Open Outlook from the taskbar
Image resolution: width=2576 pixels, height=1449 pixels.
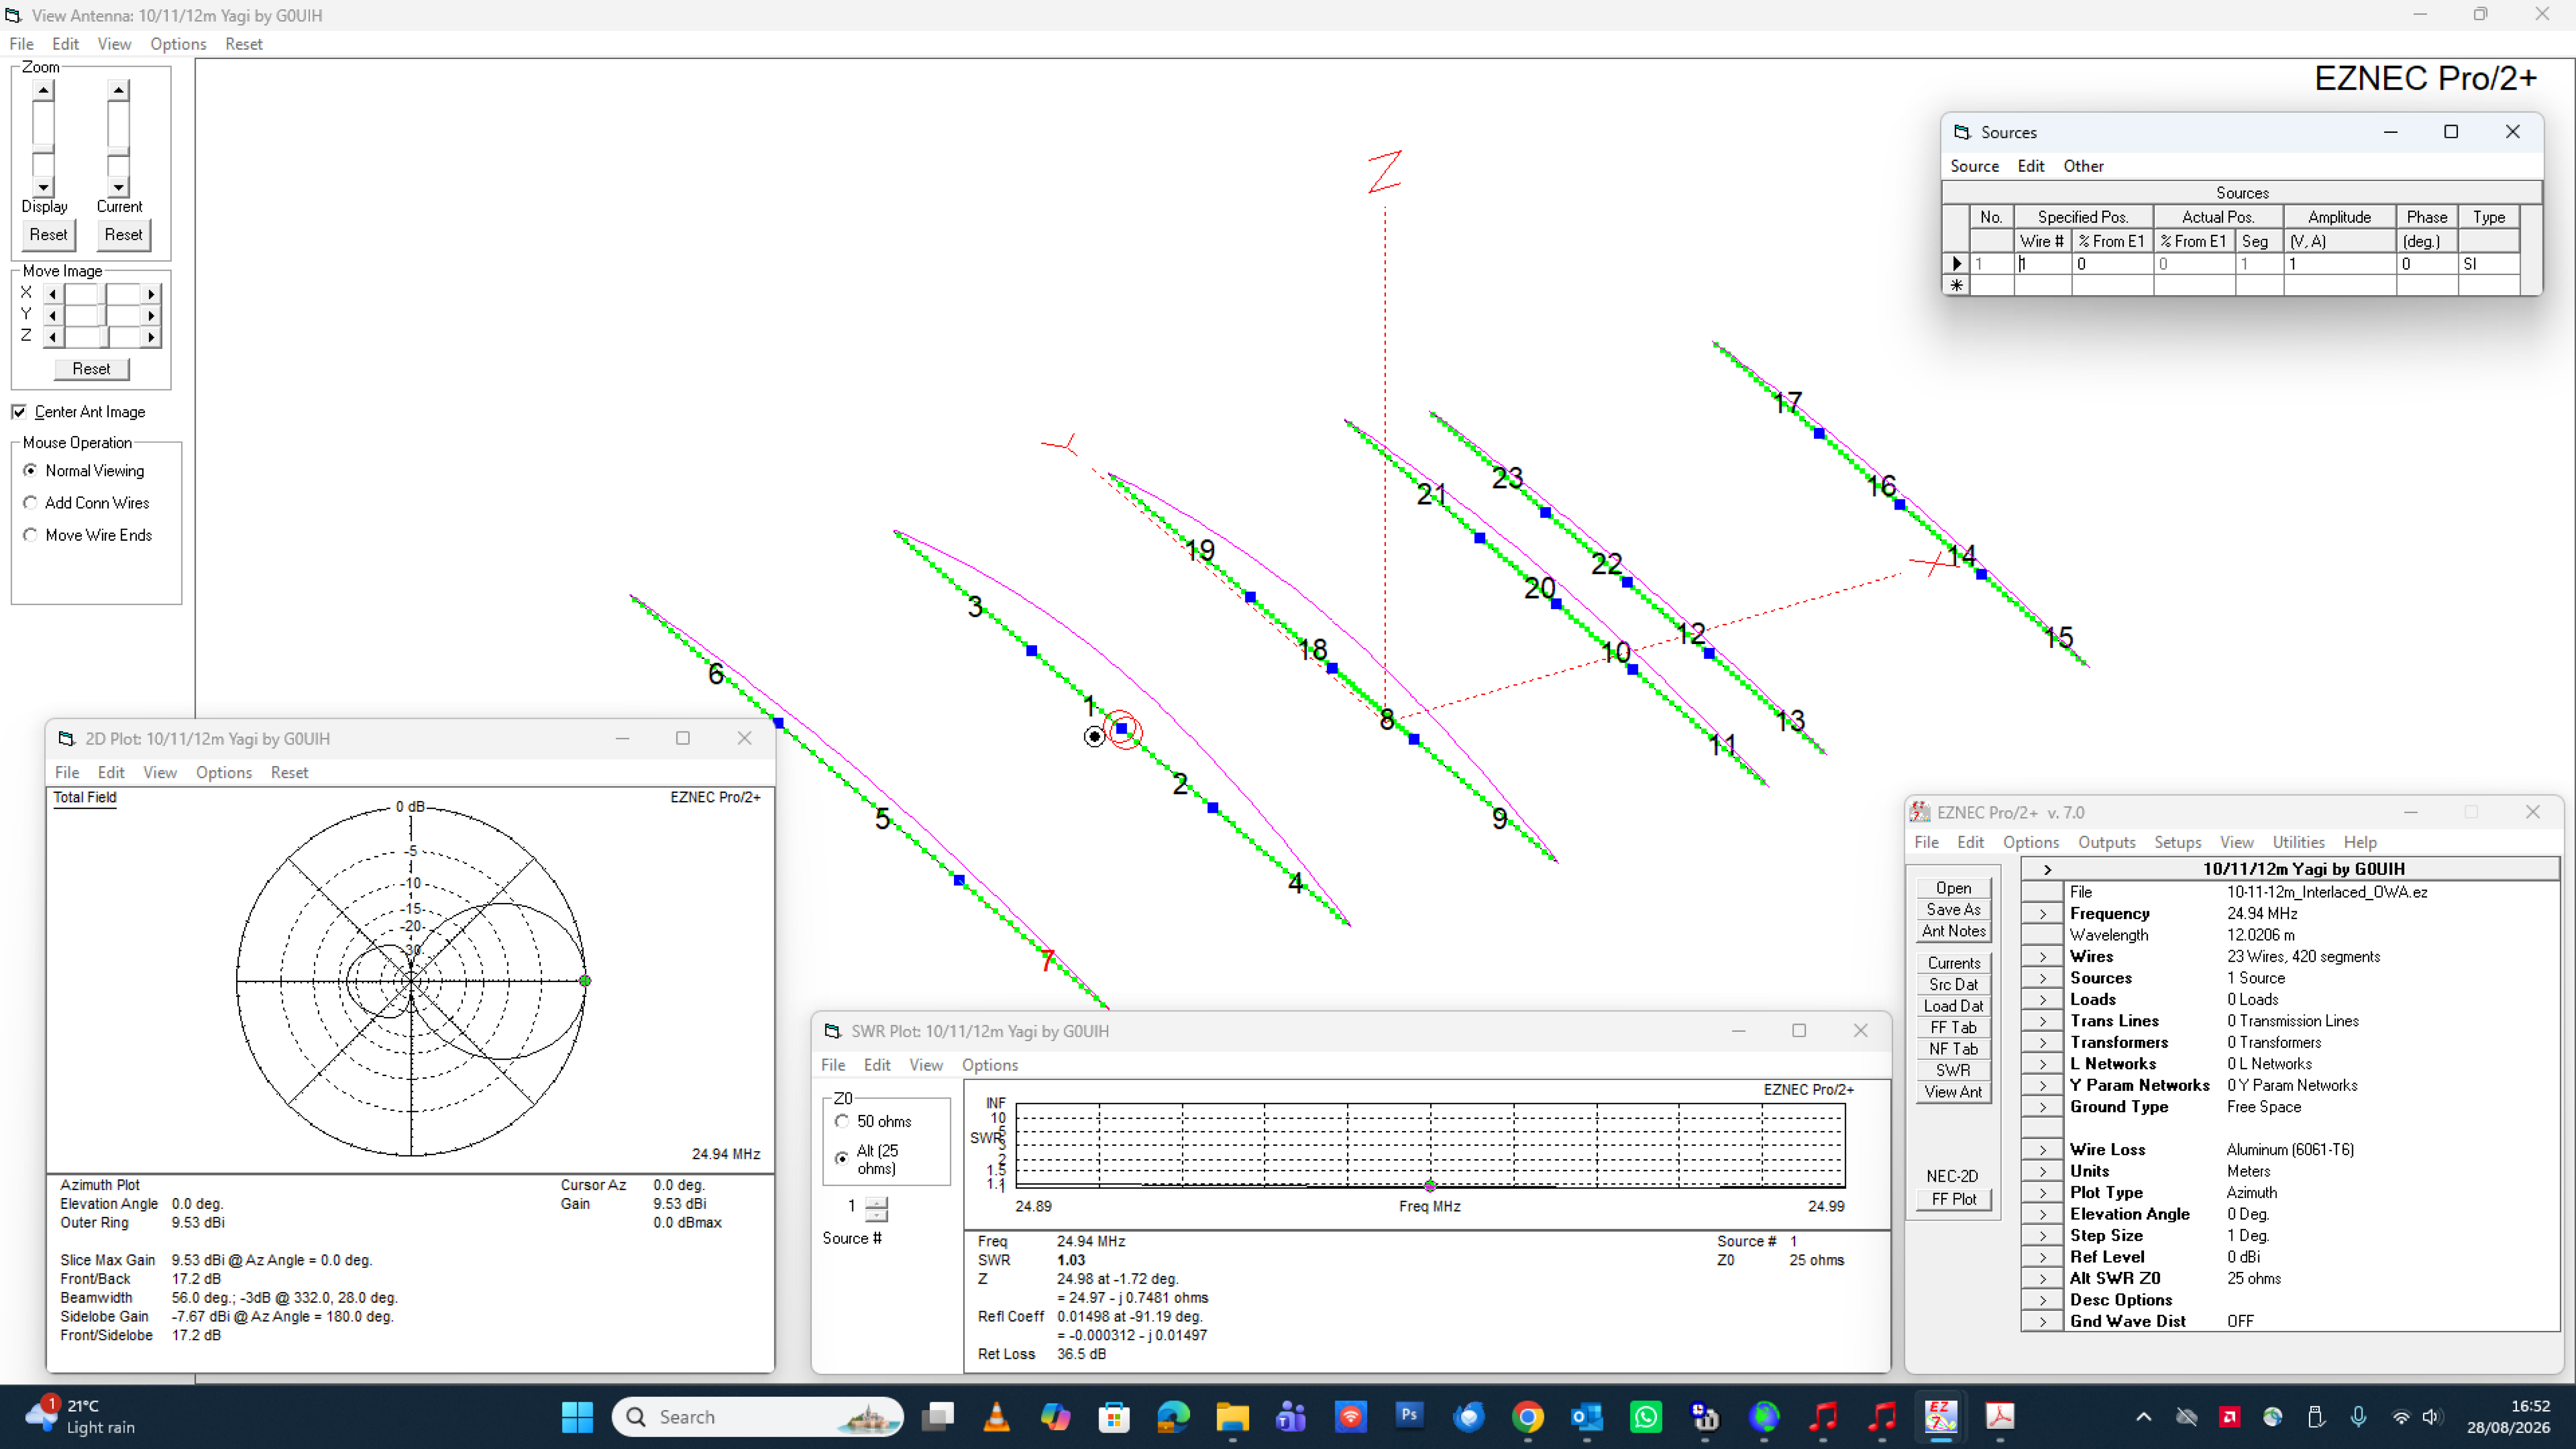(x=1586, y=1416)
